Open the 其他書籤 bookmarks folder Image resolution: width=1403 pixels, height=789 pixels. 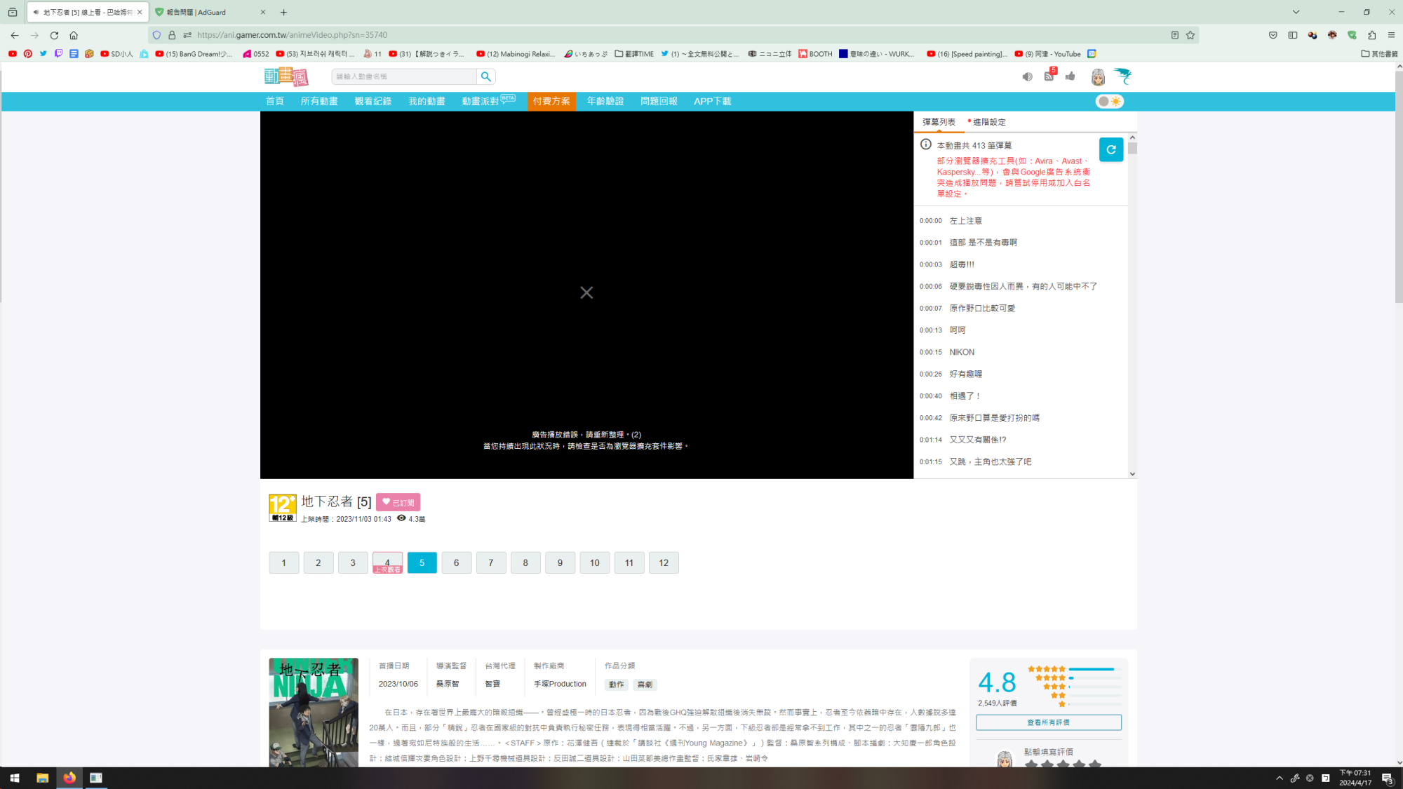click(x=1379, y=54)
